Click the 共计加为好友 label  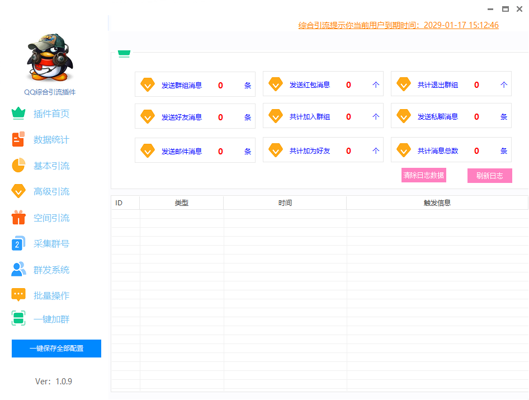coord(310,151)
